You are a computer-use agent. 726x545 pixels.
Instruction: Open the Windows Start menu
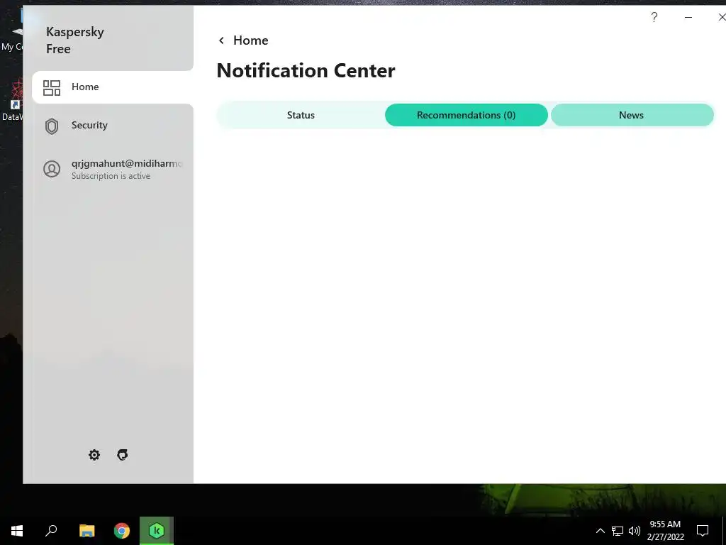pos(17,531)
